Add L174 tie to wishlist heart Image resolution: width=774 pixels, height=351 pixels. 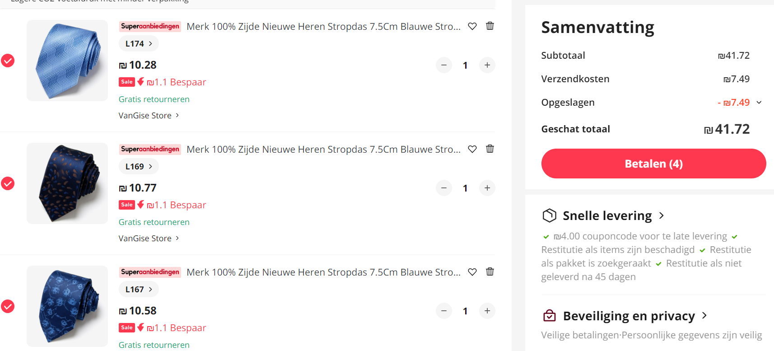[472, 26]
